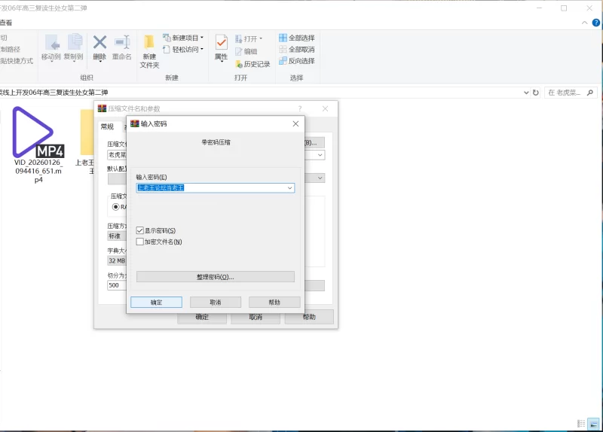Screen dimensions: 603x432
Task: Click the refresh icon beside the address bar
Action: pyautogui.click(x=536, y=93)
